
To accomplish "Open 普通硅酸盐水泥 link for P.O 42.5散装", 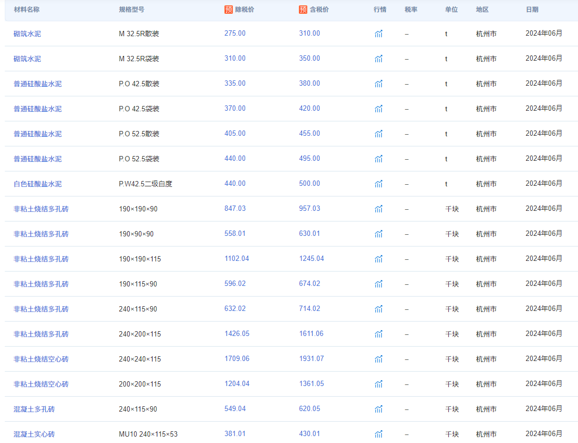I will (38, 84).
